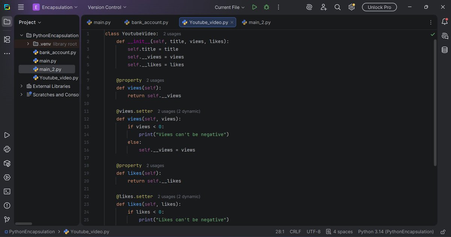Screen dimensions: 451x237
Task: Open the main menu hamburger icon
Action: pos(21,7)
